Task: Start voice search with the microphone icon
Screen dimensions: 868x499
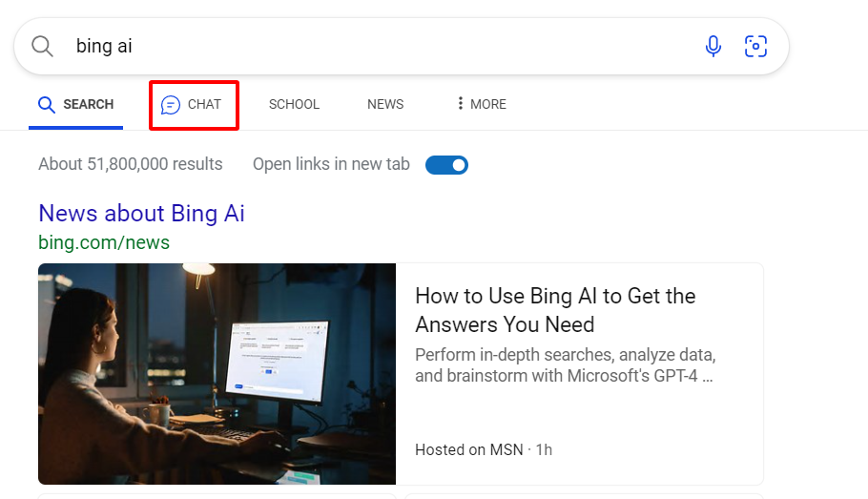Action: [x=713, y=46]
